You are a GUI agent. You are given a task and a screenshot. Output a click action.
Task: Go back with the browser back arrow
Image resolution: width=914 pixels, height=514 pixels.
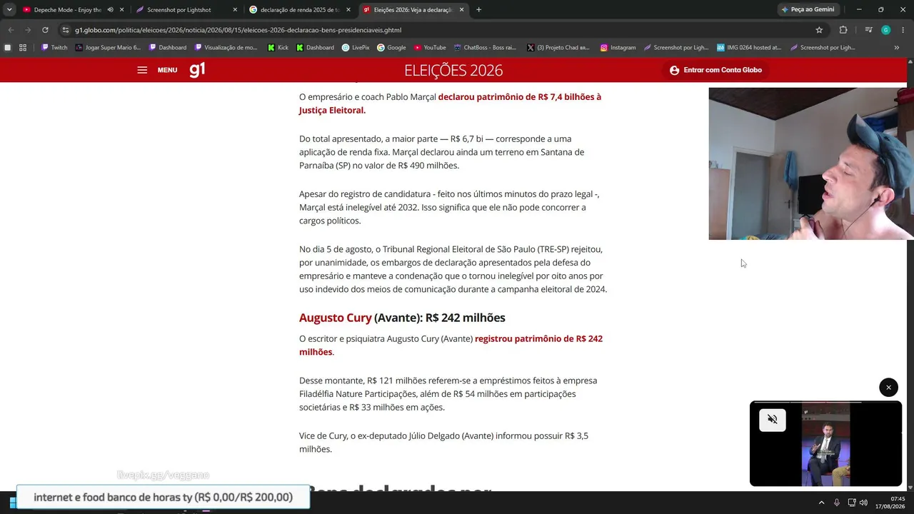11,30
